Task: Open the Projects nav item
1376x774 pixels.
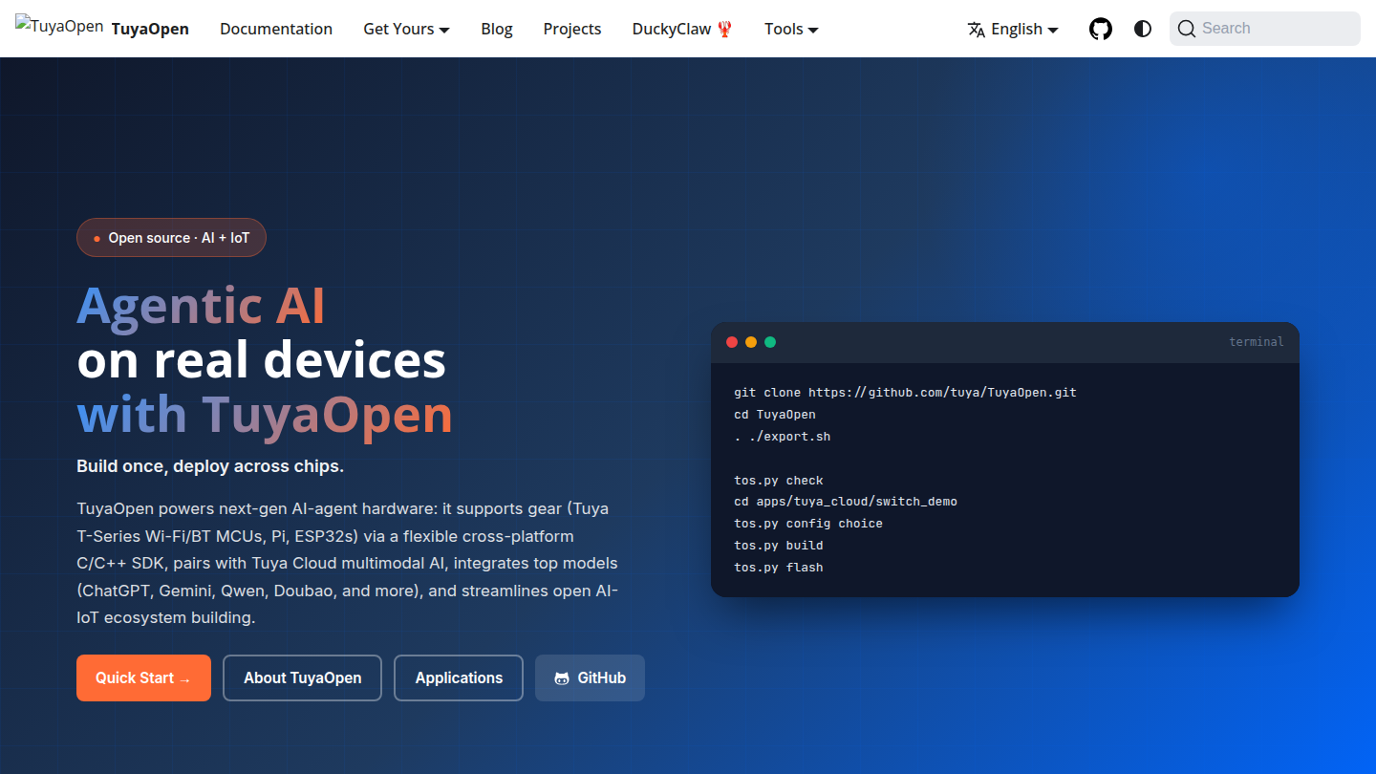Action: point(572,29)
